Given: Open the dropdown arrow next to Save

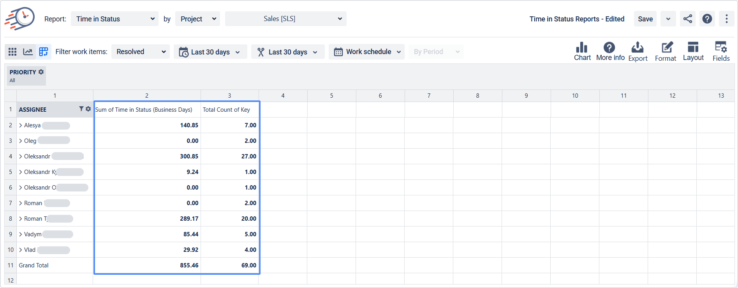Looking at the screenshot, I should 668,19.
